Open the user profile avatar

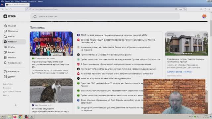tap(204, 16)
